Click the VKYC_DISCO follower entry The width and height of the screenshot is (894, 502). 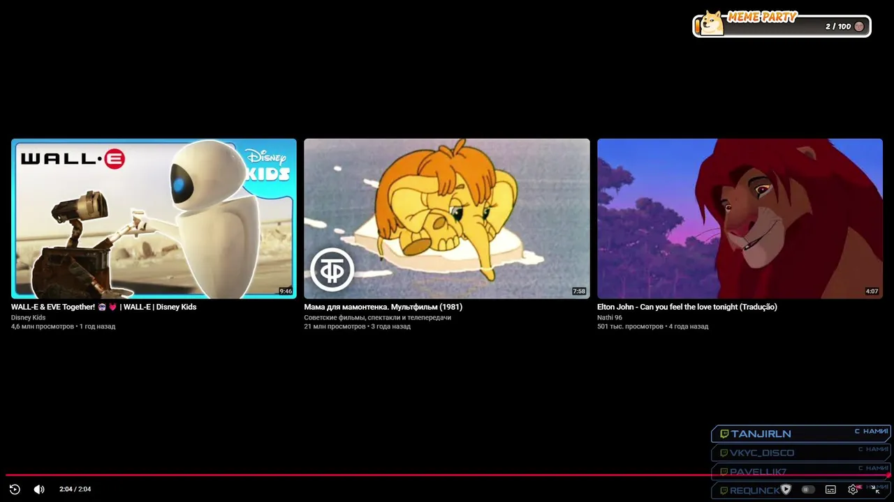click(x=801, y=452)
